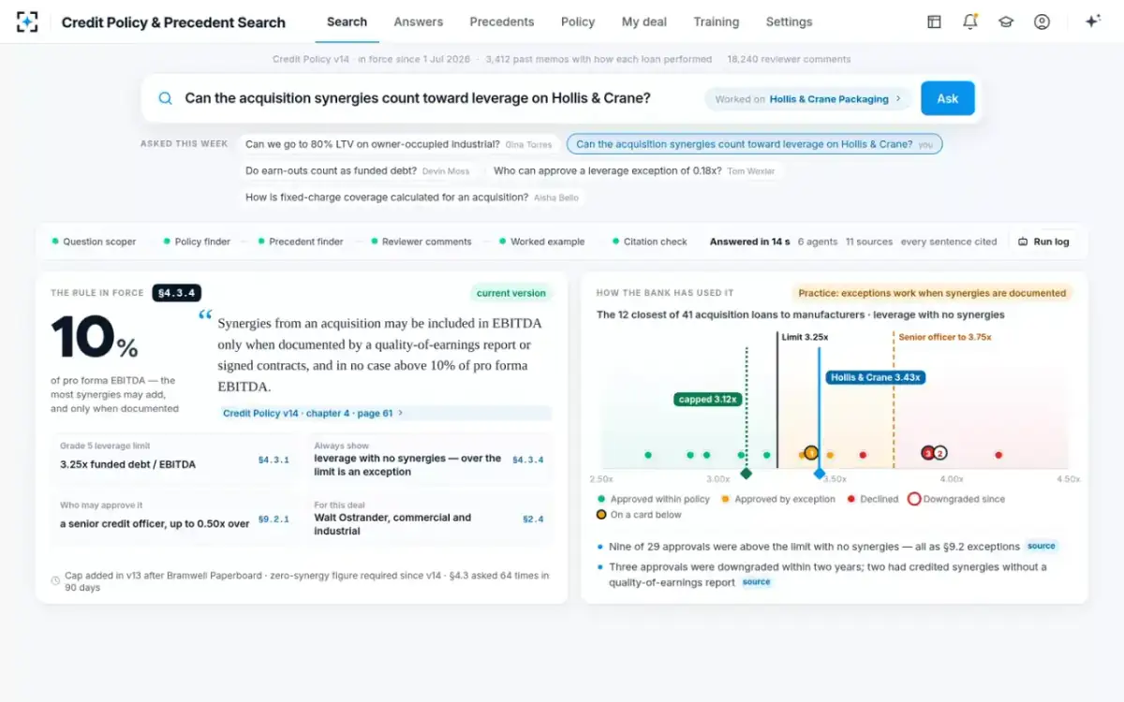The image size is (1124, 702).
Task: Open the user profile icon
Action: (1042, 22)
